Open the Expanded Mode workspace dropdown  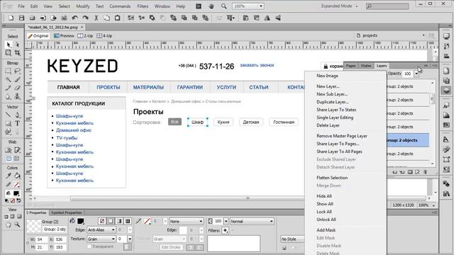click(339, 6)
